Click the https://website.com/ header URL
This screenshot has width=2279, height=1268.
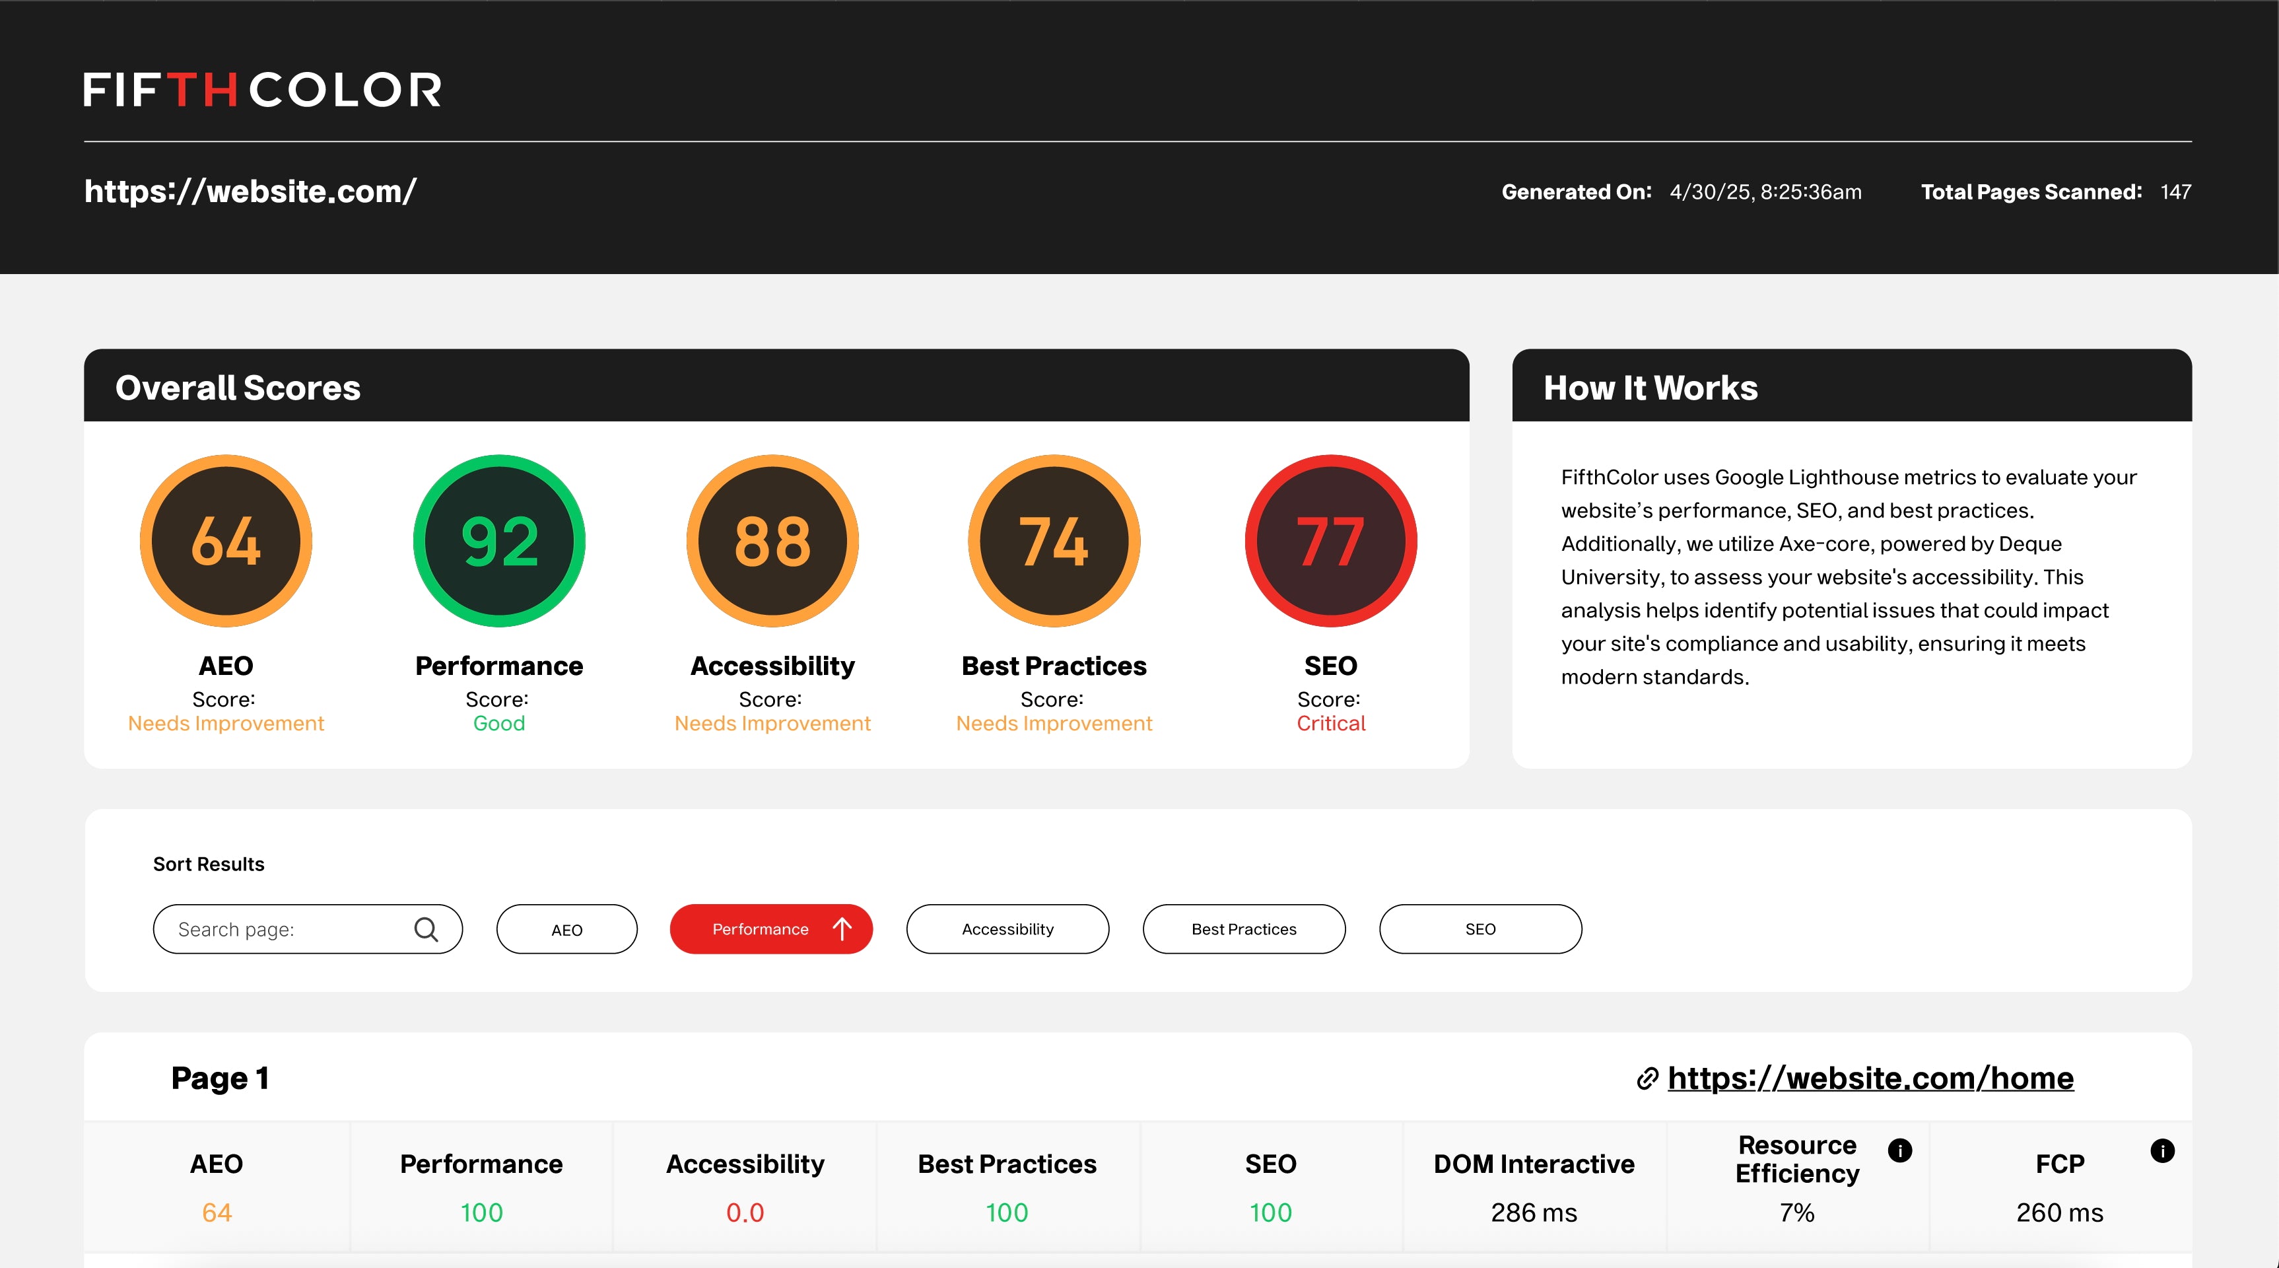(x=250, y=191)
